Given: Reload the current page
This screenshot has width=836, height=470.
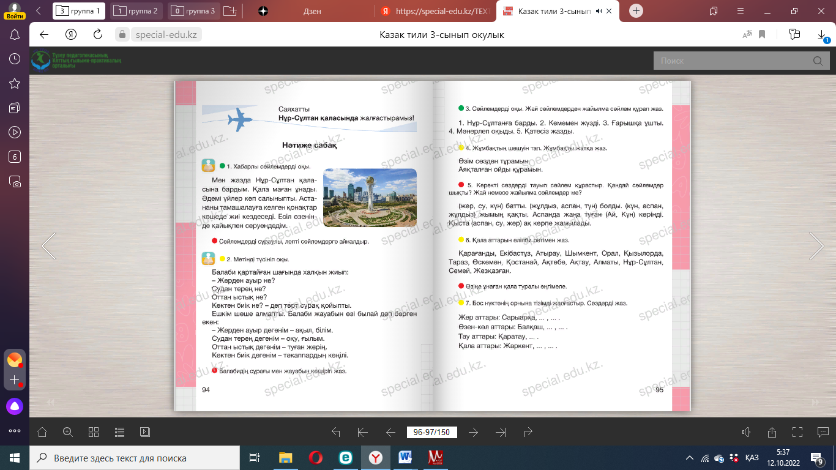Looking at the screenshot, I should [x=97, y=34].
